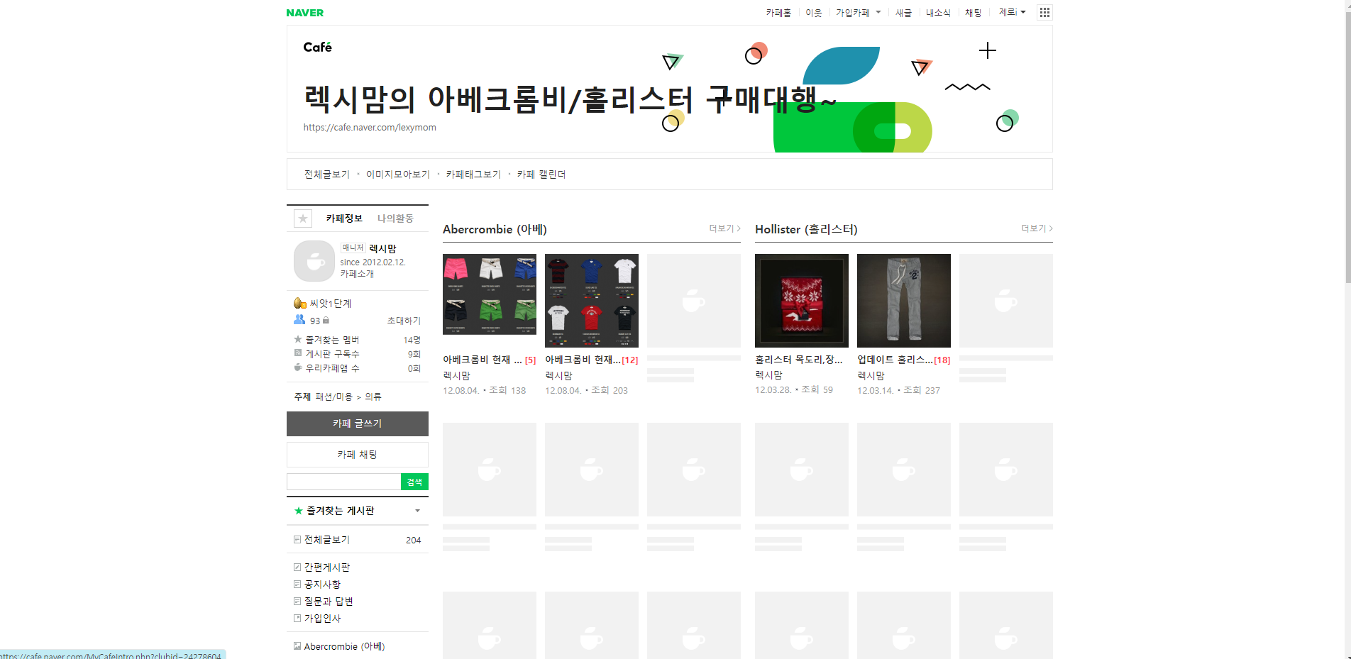The width and height of the screenshot is (1351, 659).
Task: Click the 씨앗1단계 seed rank icon
Action: tap(300, 303)
